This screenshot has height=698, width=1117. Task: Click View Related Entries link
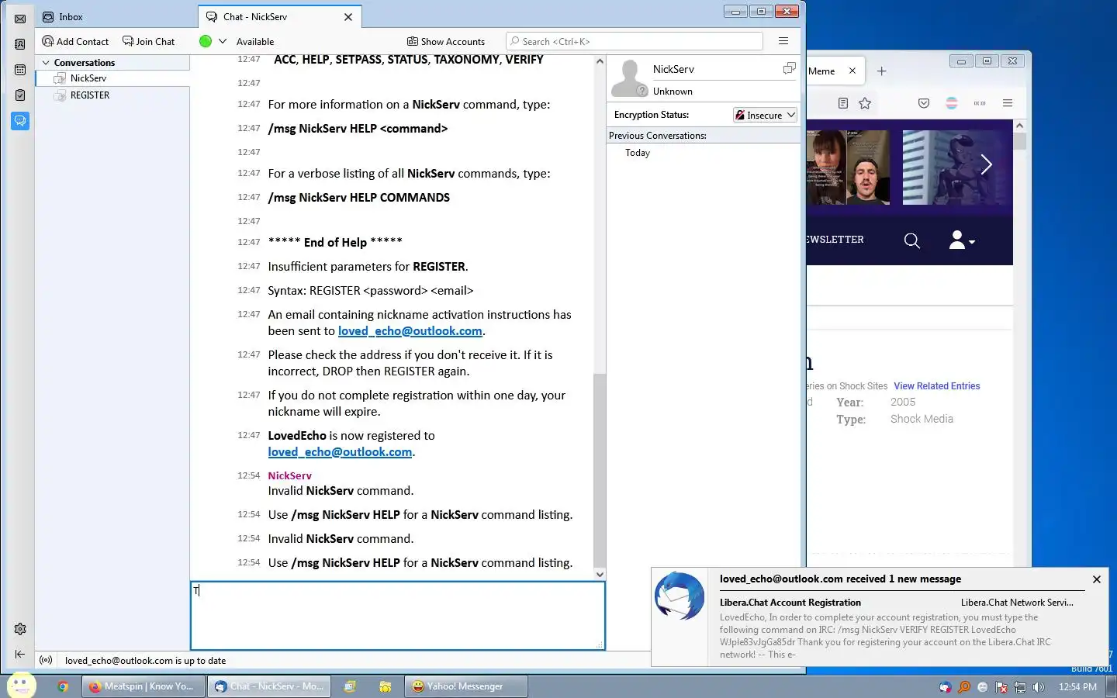click(x=937, y=386)
